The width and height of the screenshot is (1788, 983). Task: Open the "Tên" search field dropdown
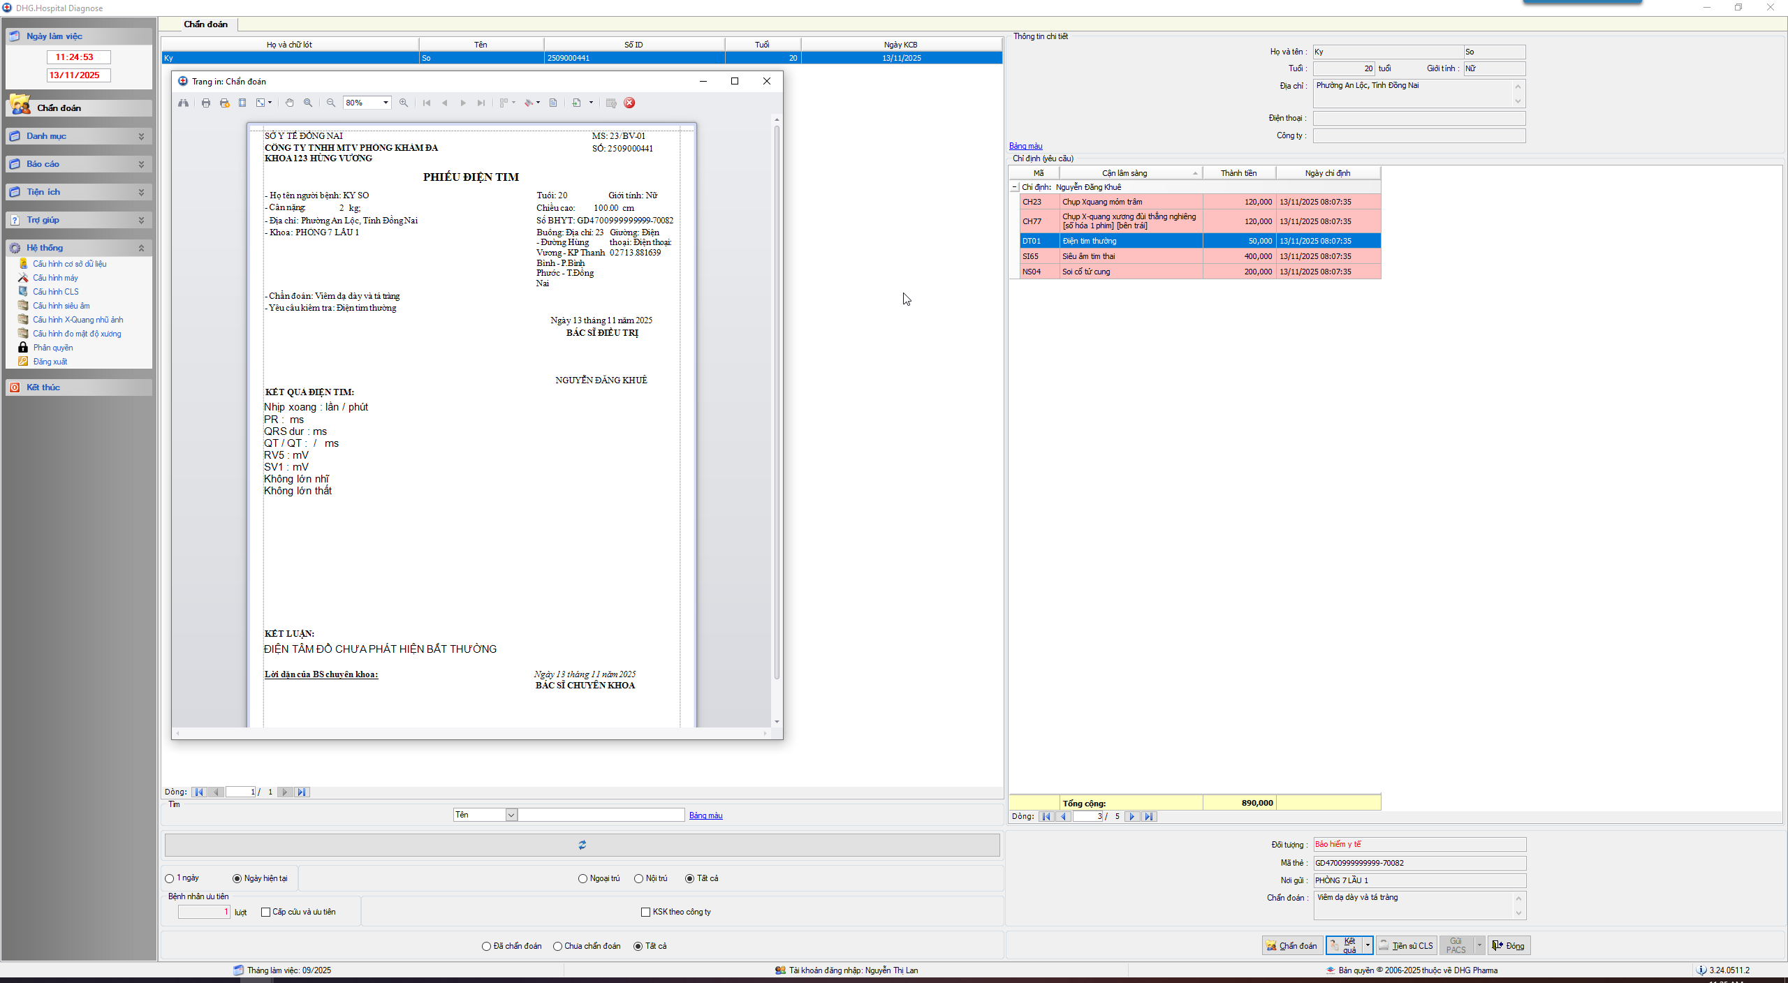click(x=511, y=815)
